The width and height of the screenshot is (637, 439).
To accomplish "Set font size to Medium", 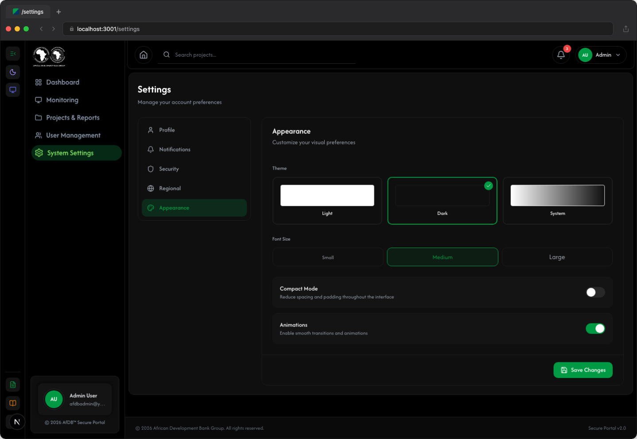I will 443,257.
